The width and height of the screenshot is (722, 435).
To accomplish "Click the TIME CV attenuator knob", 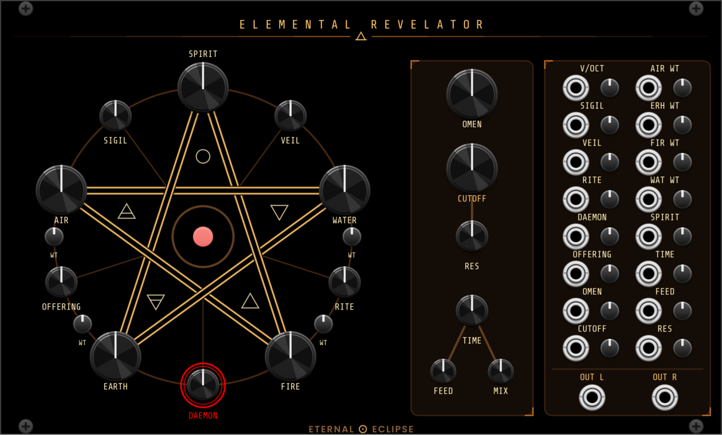I will click(x=682, y=274).
